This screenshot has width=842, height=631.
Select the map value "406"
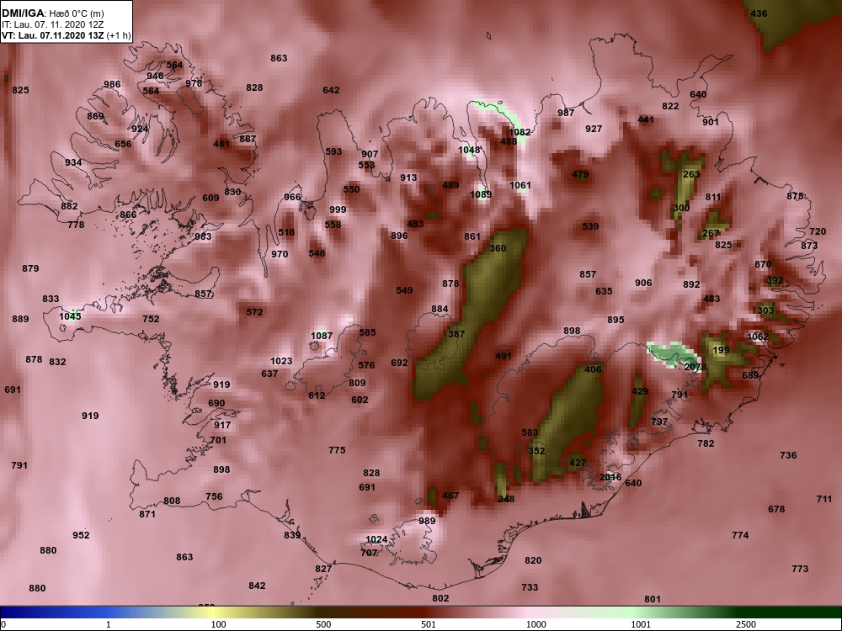point(593,369)
